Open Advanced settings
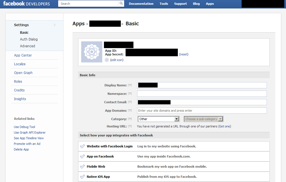This screenshot has height=182, width=286. coord(28,46)
